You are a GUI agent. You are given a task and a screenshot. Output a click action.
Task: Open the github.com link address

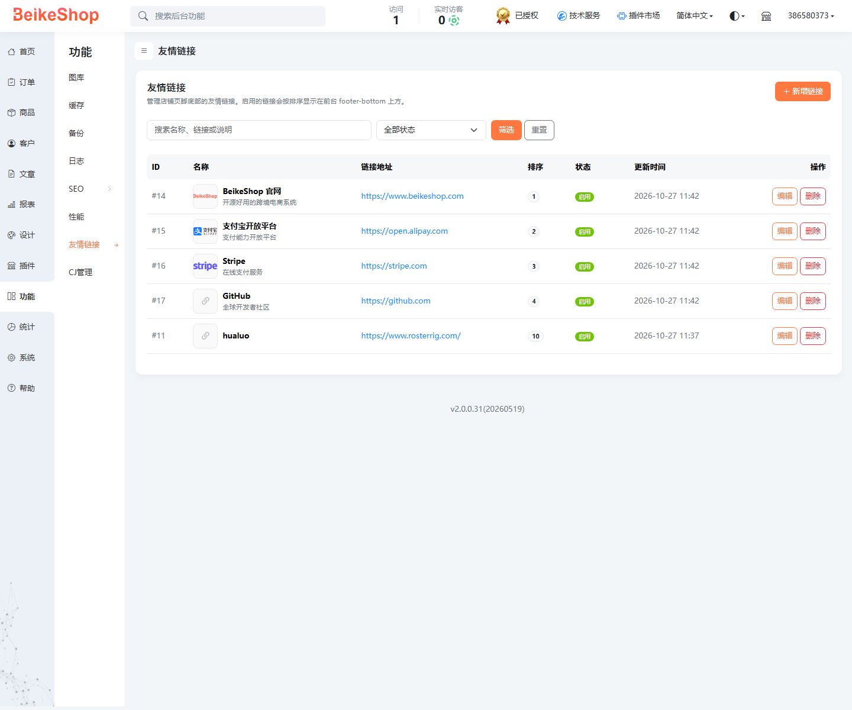click(x=396, y=301)
